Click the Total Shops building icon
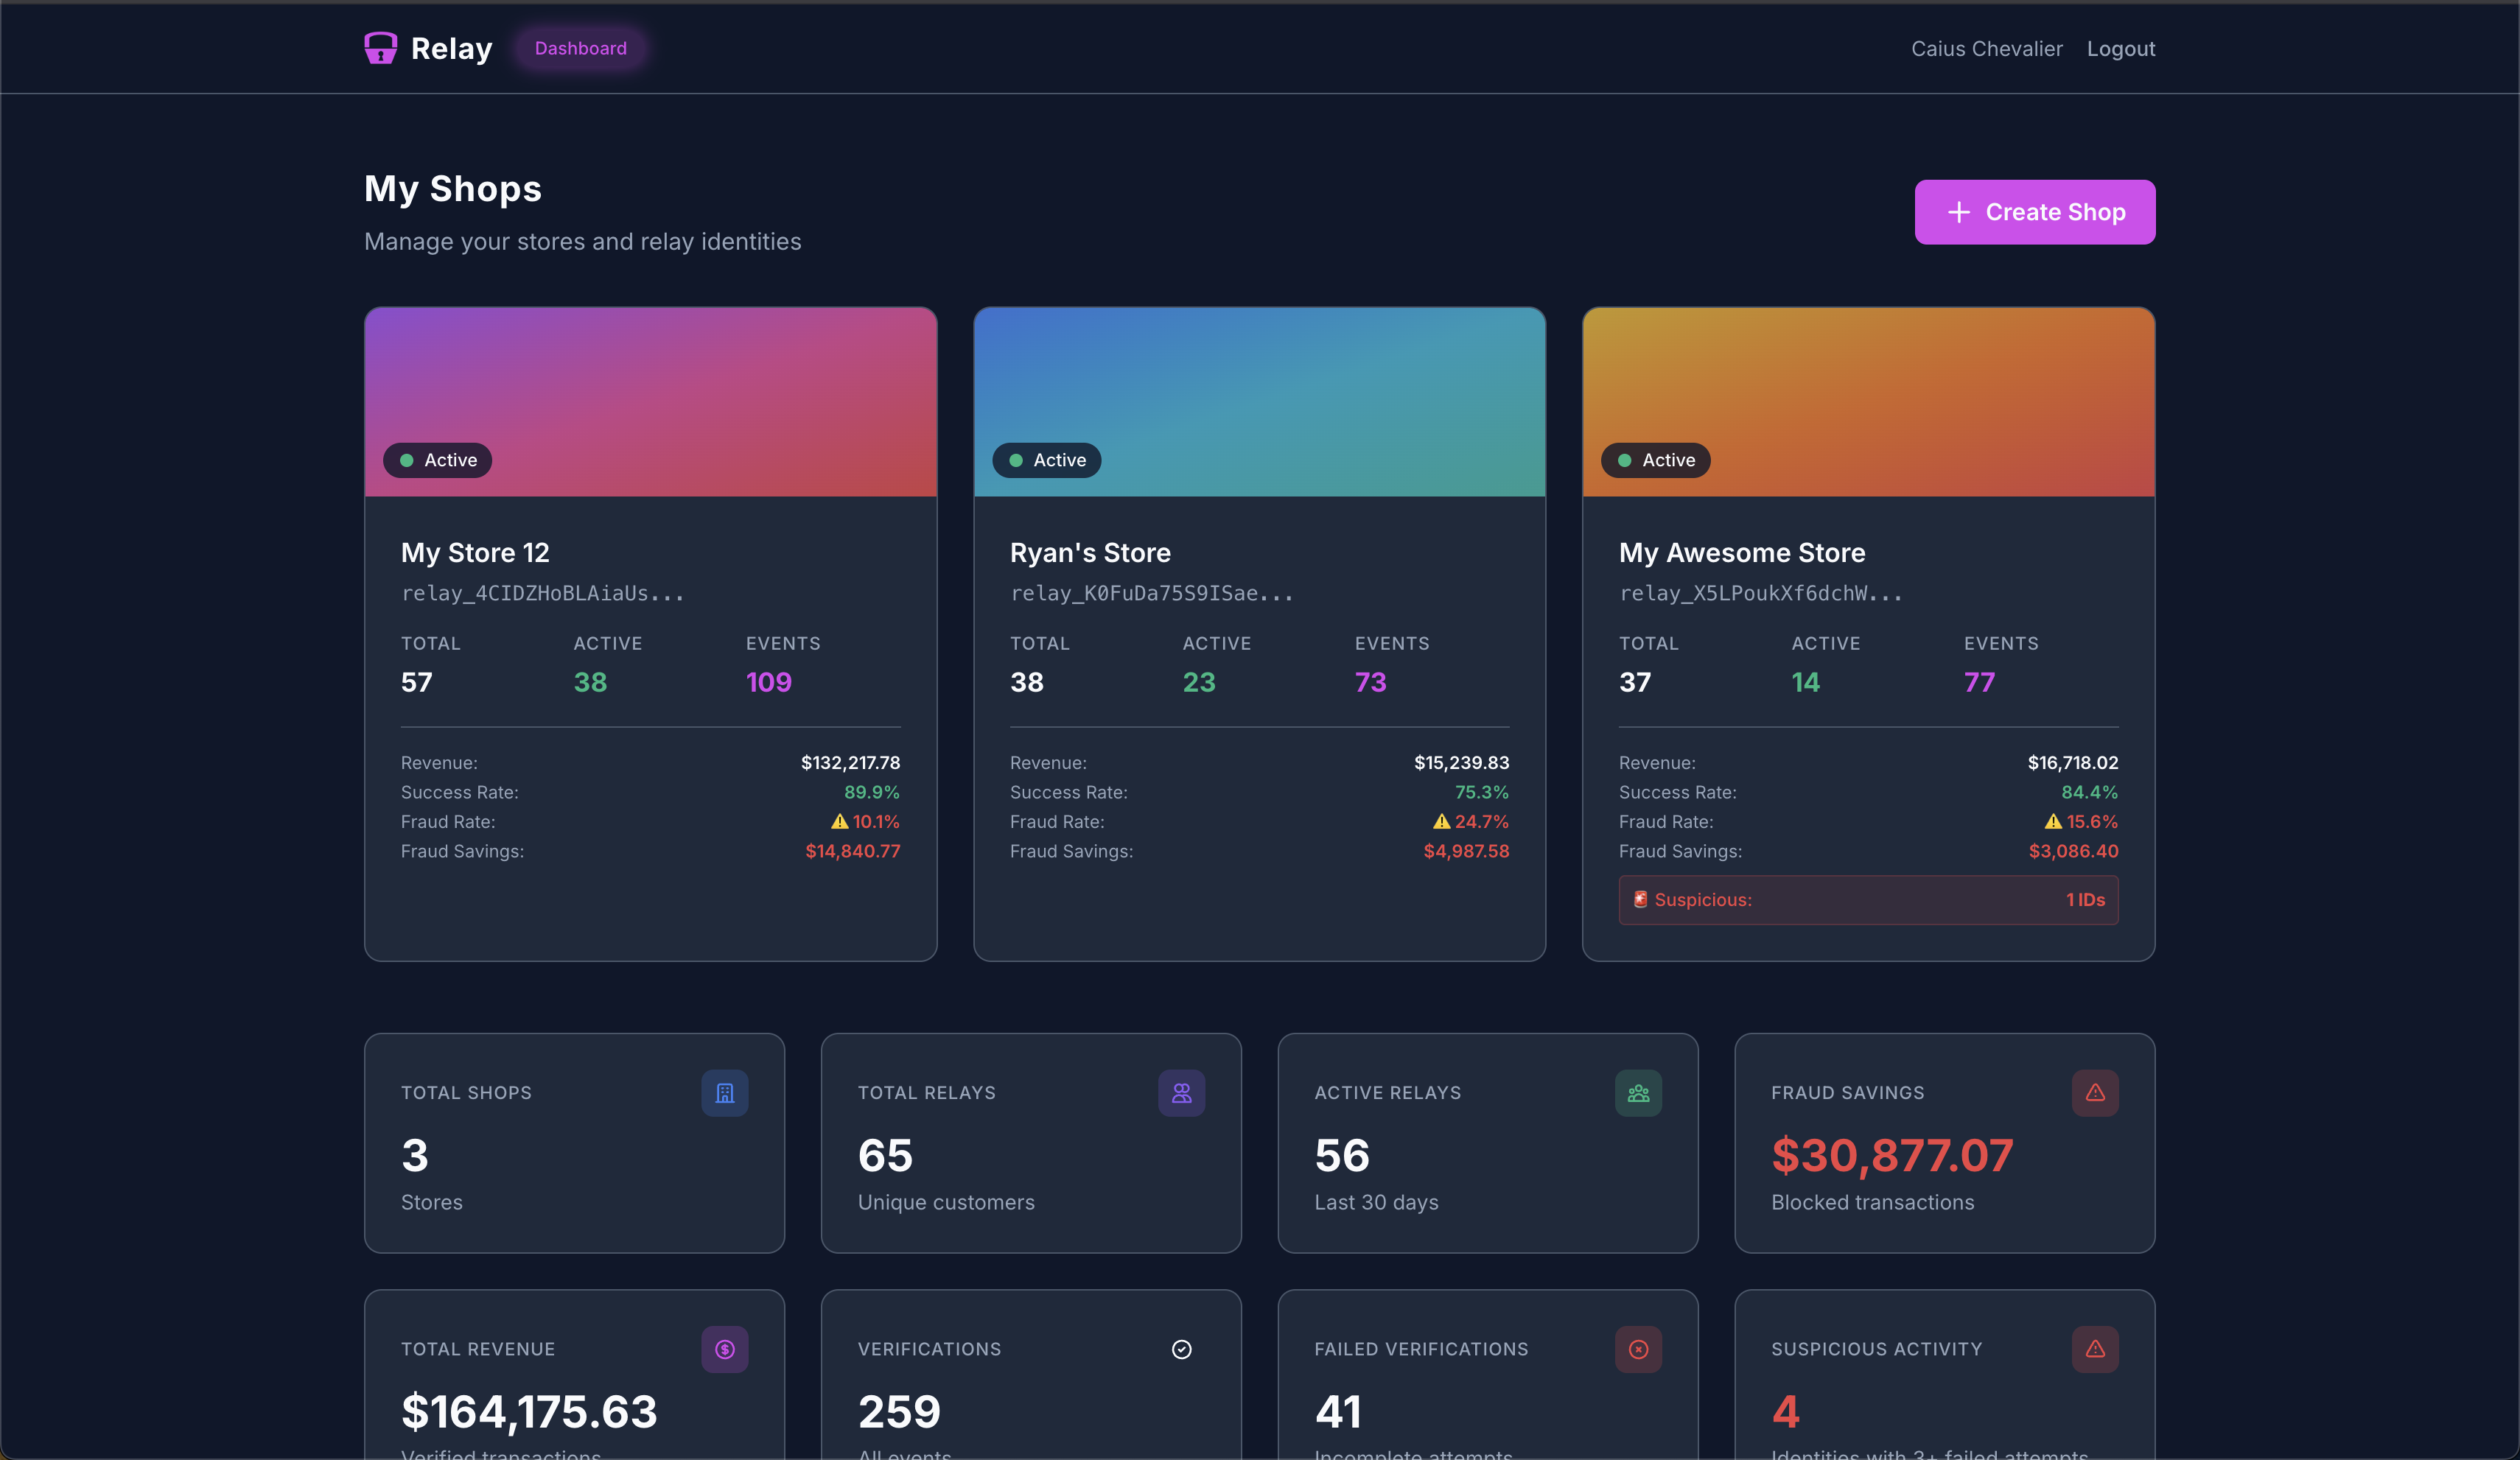This screenshot has height=1460, width=2520. tap(725, 1093)
